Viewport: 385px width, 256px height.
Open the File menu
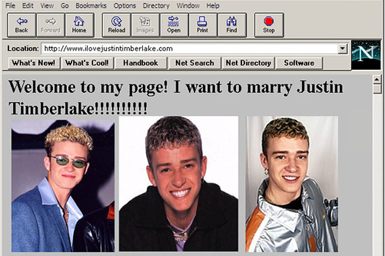click(10, 6)
